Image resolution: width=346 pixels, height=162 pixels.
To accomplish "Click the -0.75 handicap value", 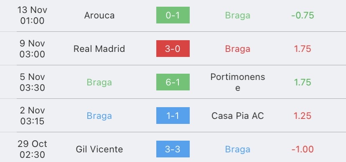I will pyautogui.click(x=303, y=15).
